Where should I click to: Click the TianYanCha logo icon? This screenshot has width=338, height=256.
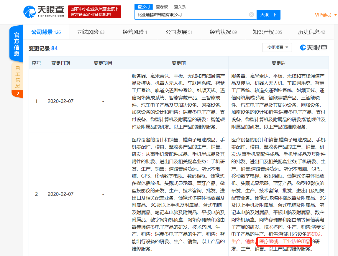pyautogui.click(x=29, y=11)
